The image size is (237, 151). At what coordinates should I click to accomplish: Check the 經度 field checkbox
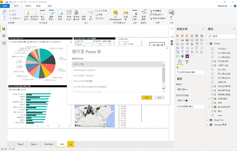(212, 103)
